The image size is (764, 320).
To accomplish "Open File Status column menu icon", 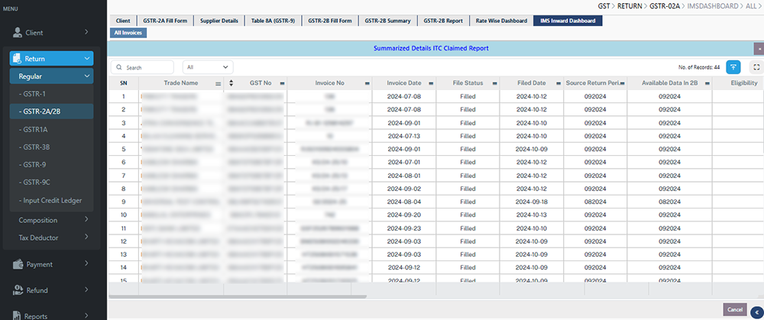I will 494,82.
